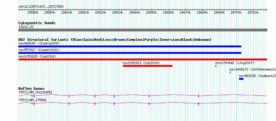Screen dimensions: 276x121
Task: Open the TMTC1|NM_175861 transcript label
Action: (x=33, y=100)
